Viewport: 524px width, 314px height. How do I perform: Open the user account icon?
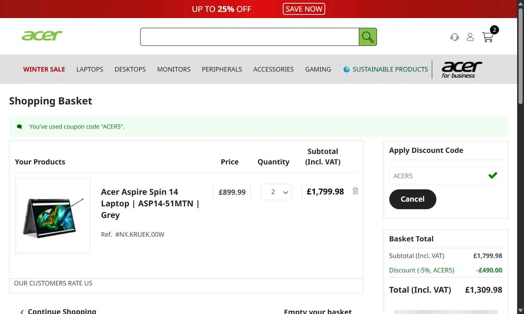coord(470,37)
